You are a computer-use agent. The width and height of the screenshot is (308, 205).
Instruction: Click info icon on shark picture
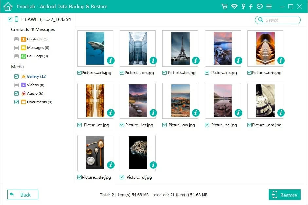pyautogui.click(x=111, y=60)
